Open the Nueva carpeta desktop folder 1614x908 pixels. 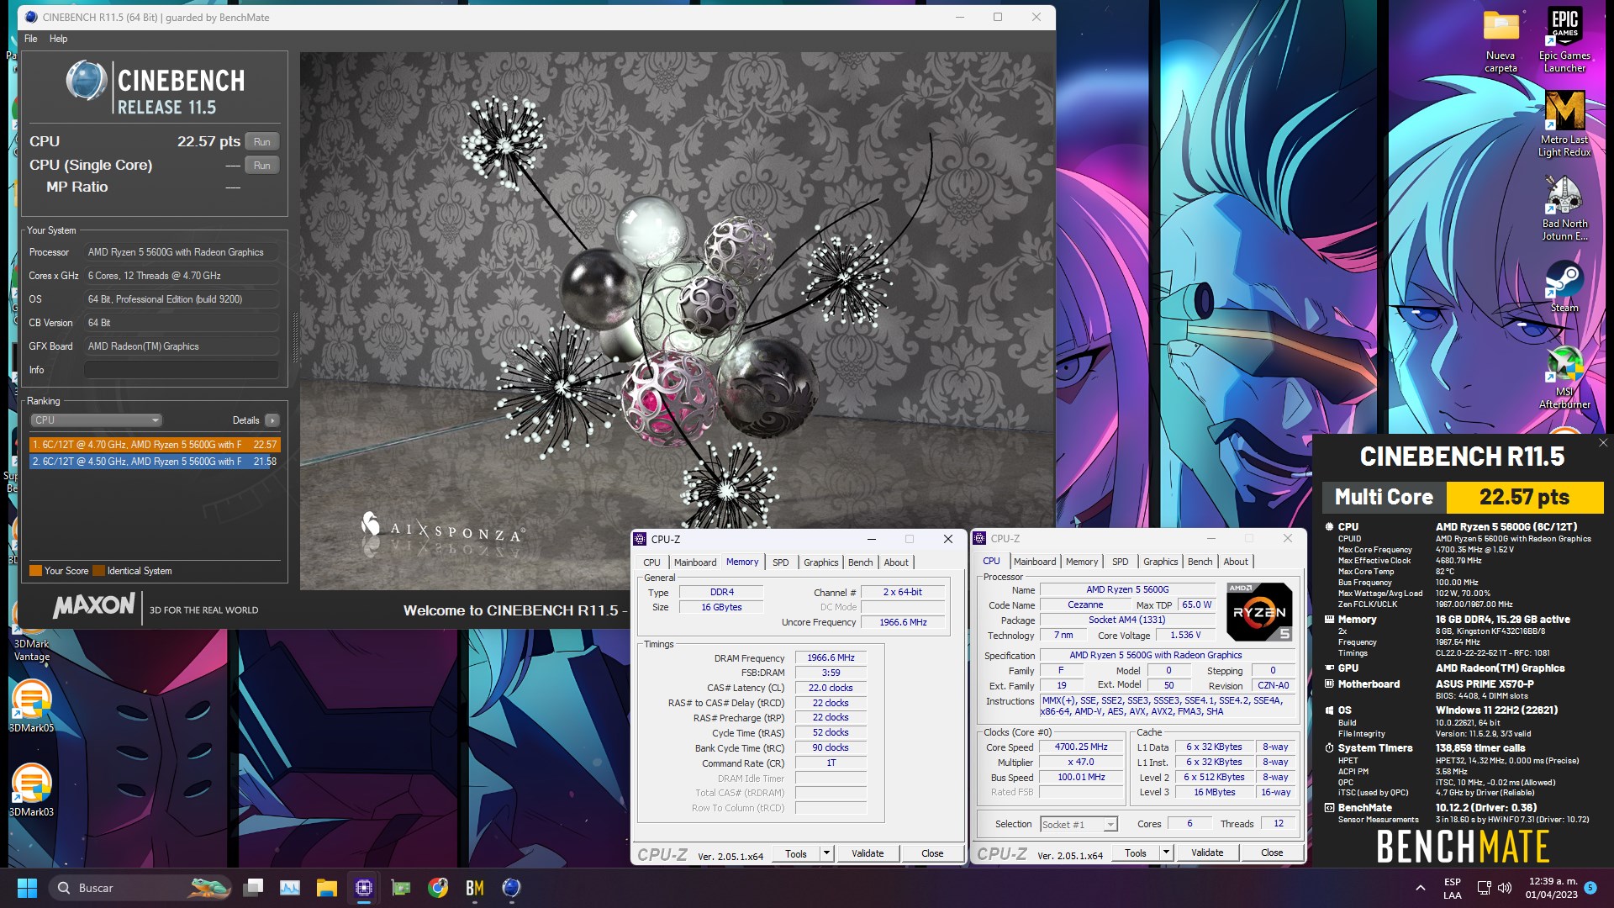click(1501, 42)
